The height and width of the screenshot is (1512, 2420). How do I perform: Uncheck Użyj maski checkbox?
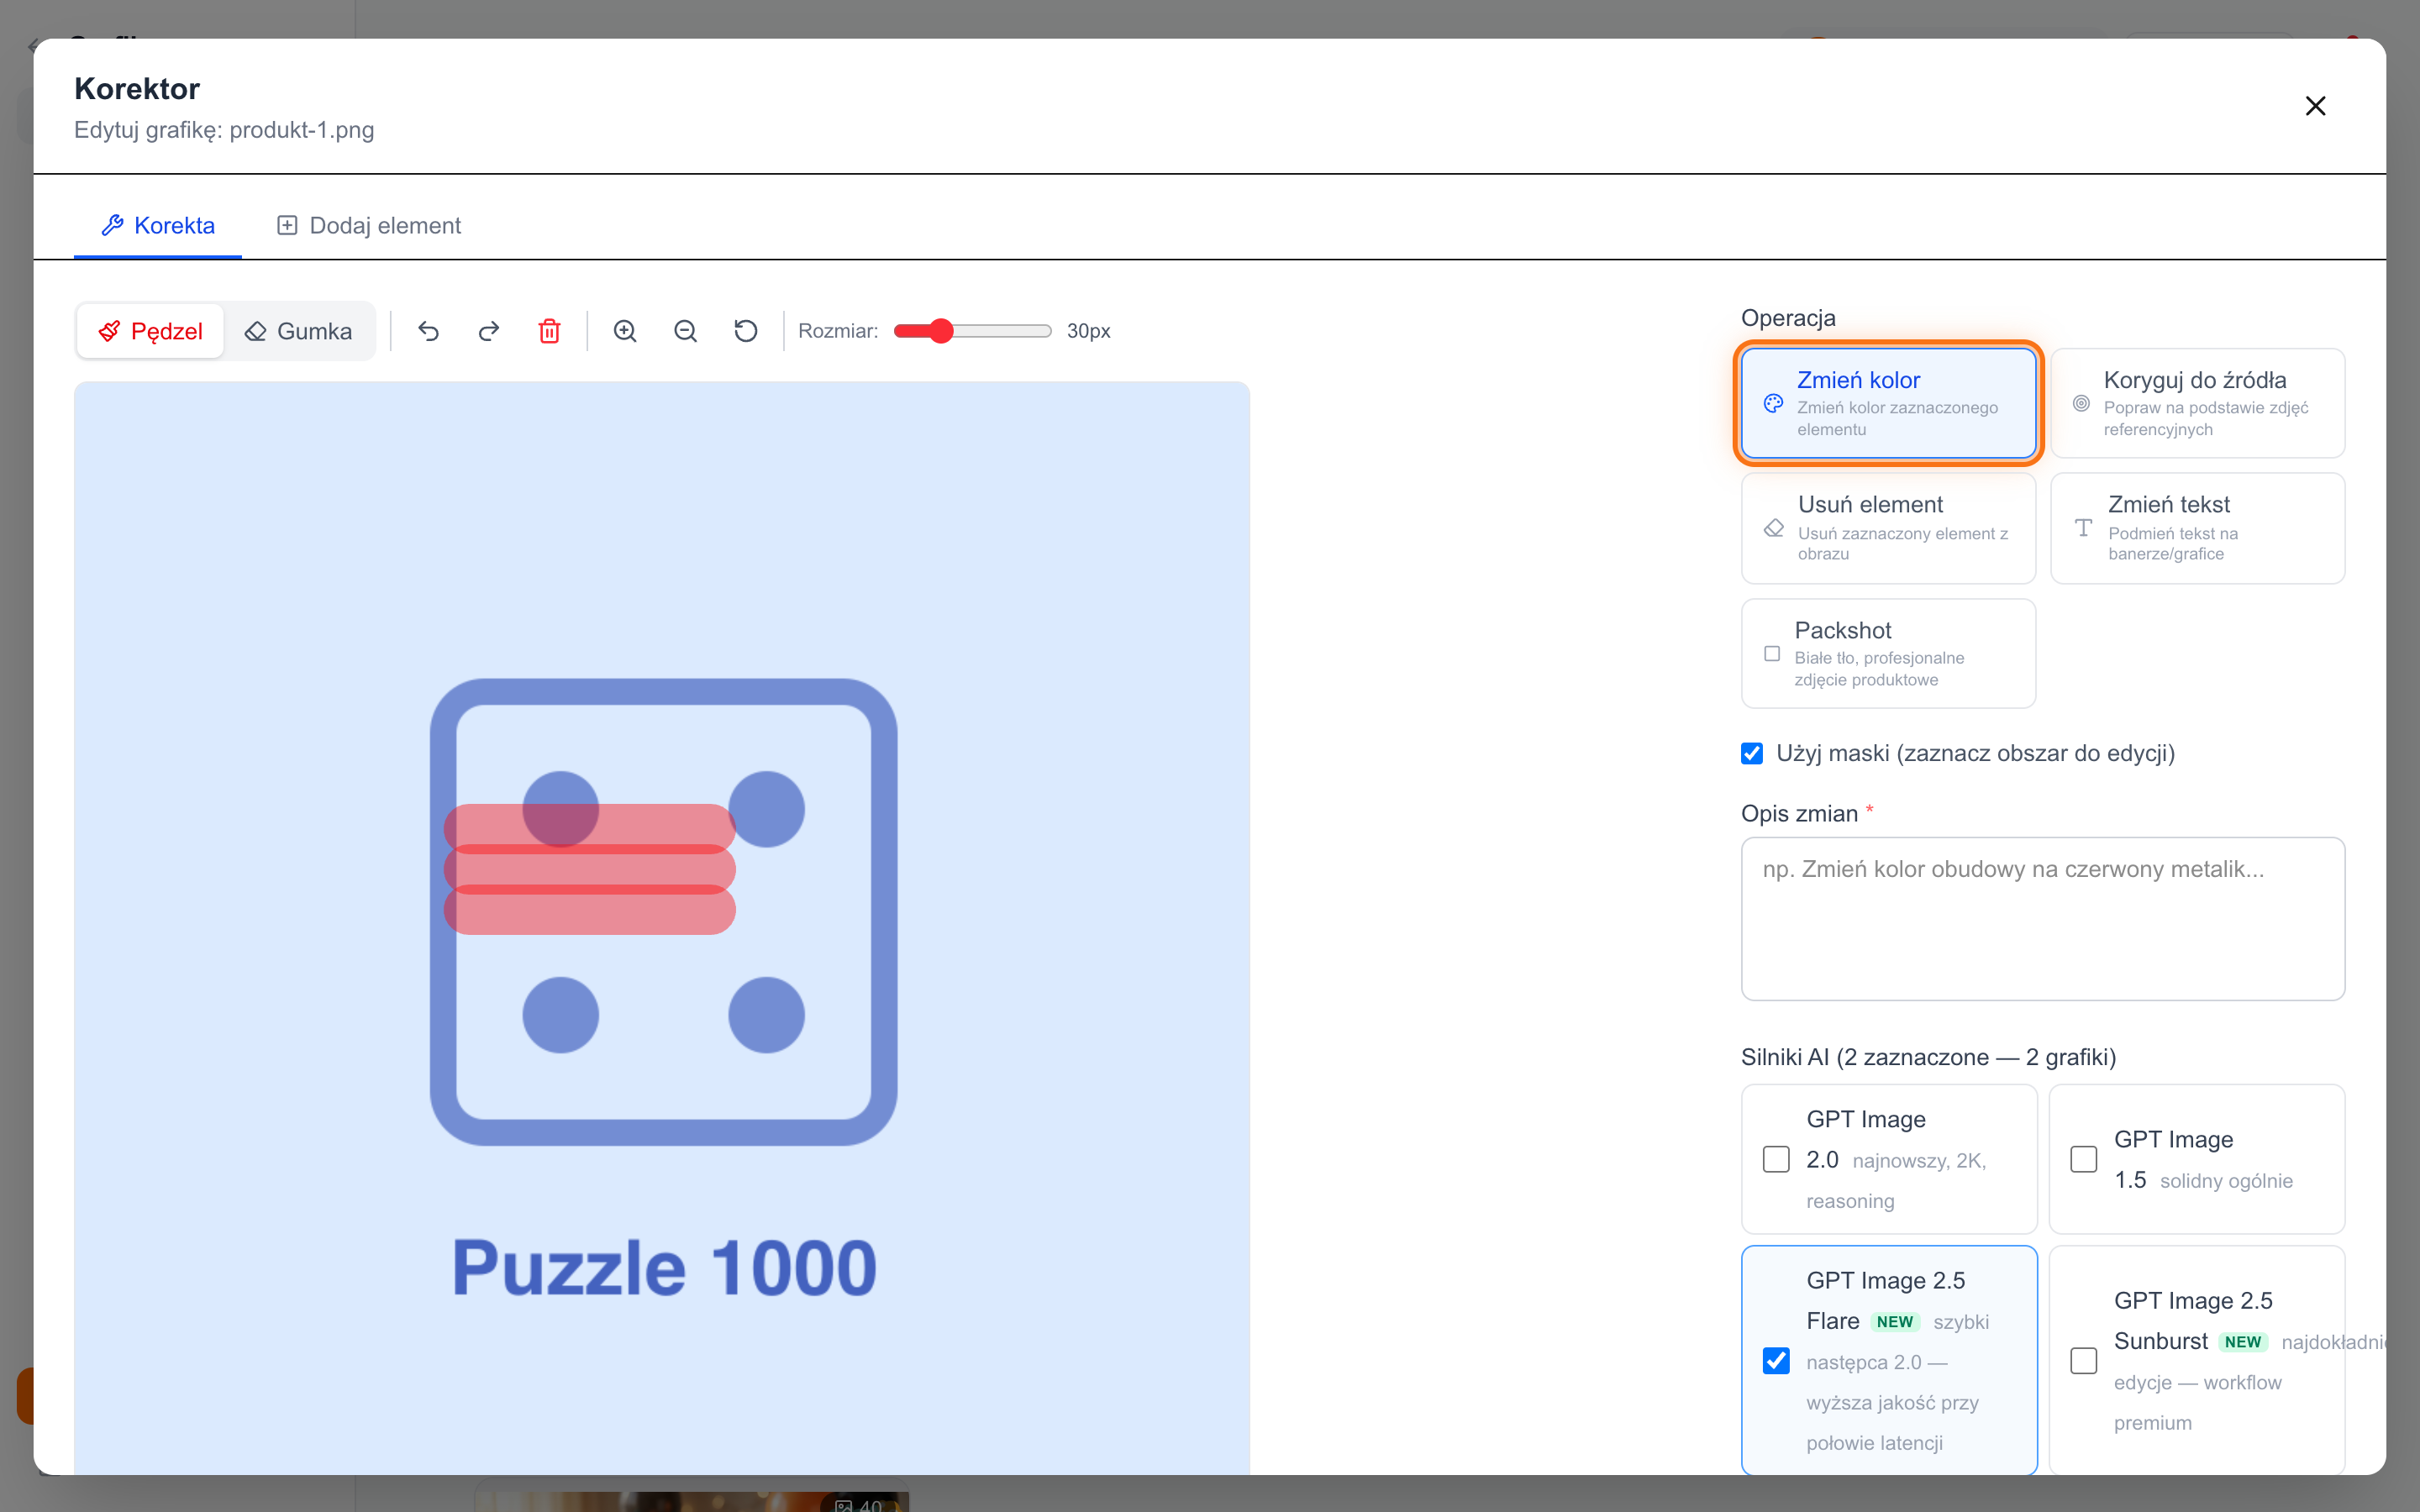[x=1752, y=753]
